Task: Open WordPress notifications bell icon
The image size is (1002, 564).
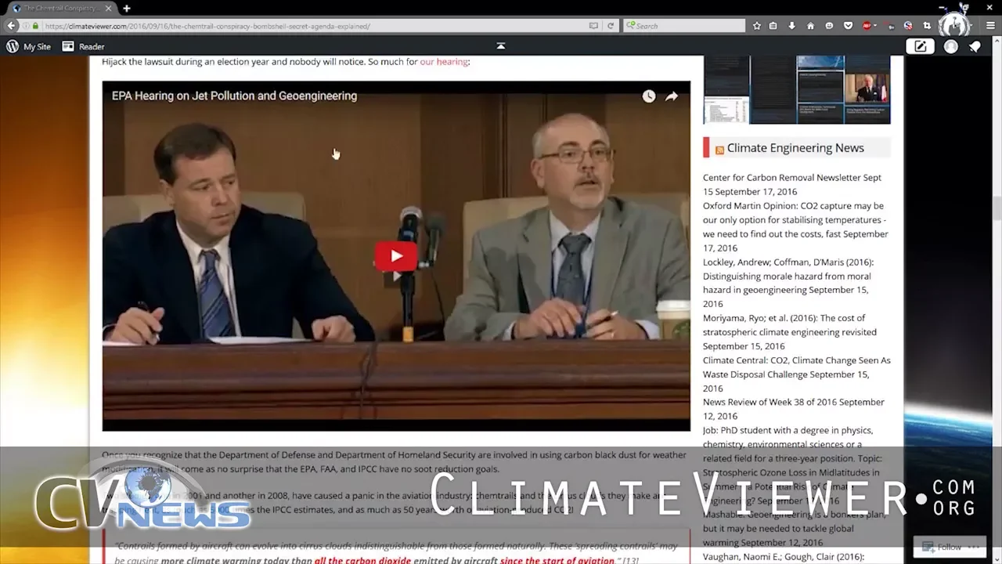Action: [x=975, y=46]
